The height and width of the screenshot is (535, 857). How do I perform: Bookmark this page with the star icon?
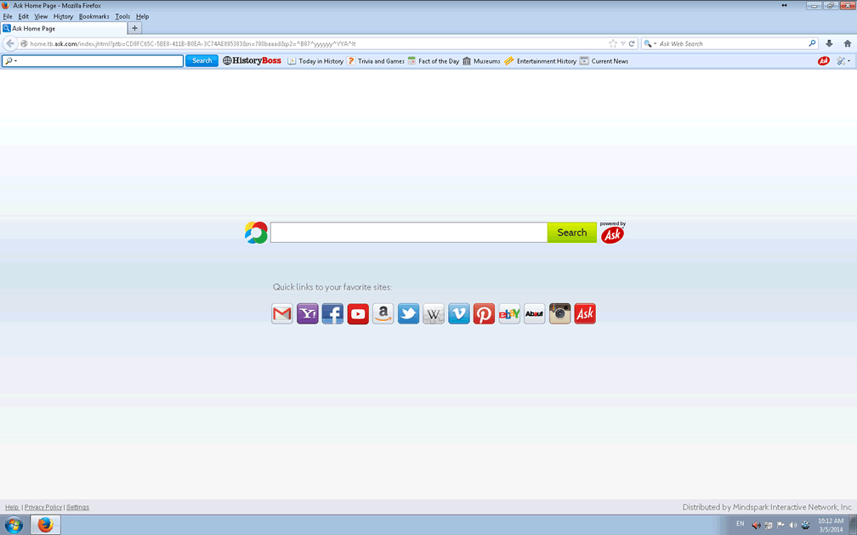613,43
